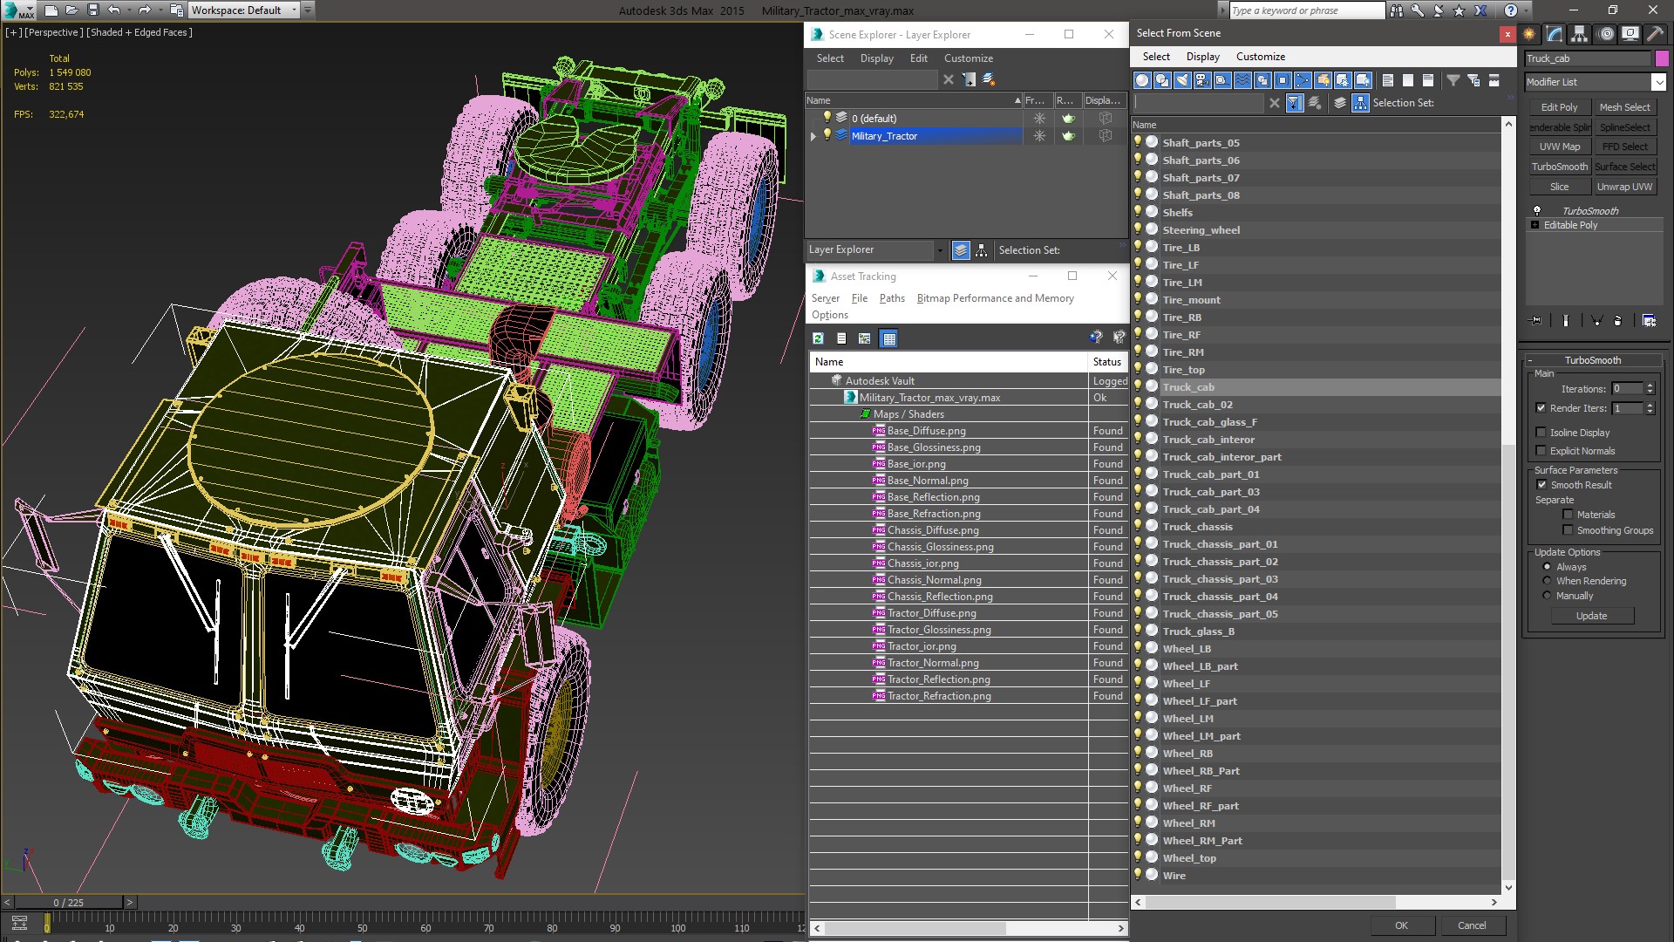The width and height of the screenshot is (1674, 942).
Task: Open the Create panel tab (star icon)
Action: click(1529, 34)
